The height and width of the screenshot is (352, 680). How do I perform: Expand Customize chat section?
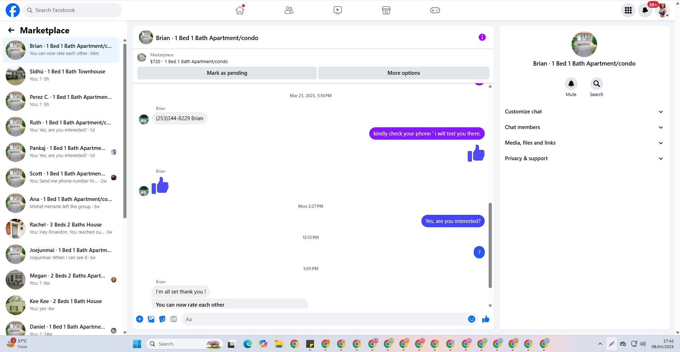[584, 112]
